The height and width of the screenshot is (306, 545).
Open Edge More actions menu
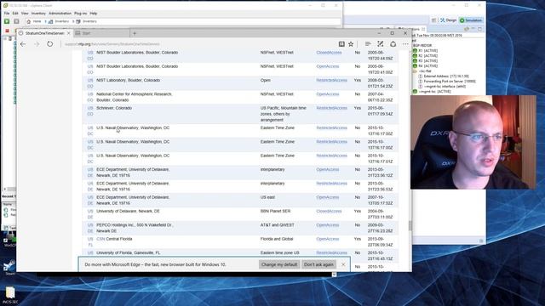coord(405,44)
